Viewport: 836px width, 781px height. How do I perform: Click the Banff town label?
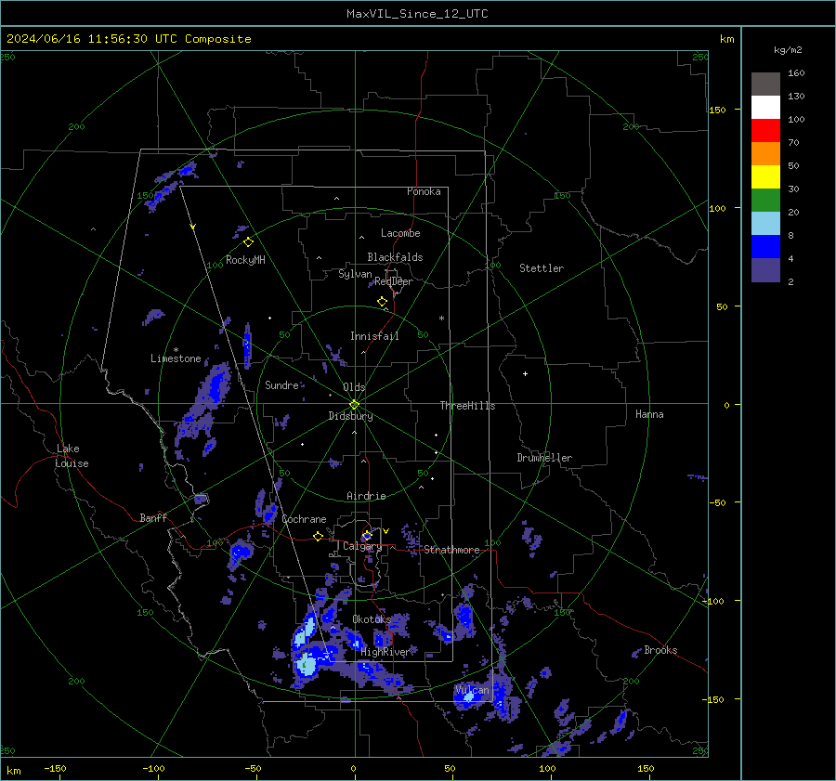tap(153, 517)
